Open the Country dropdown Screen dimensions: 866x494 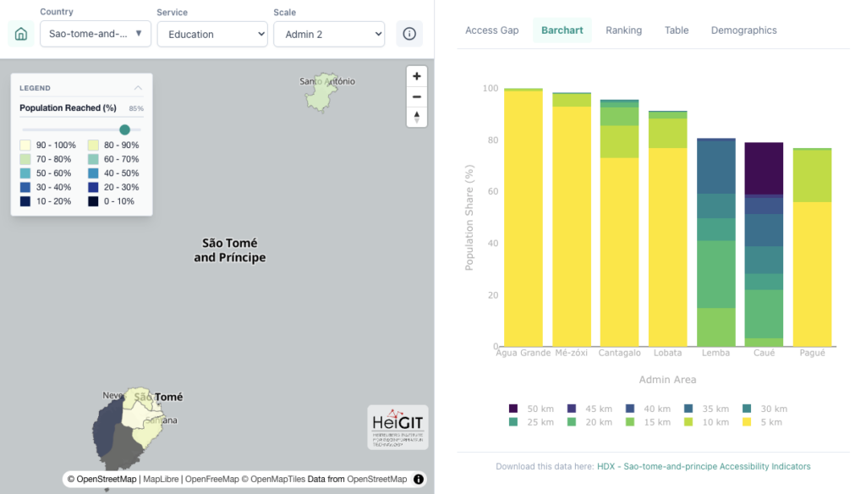click(95, 34)
